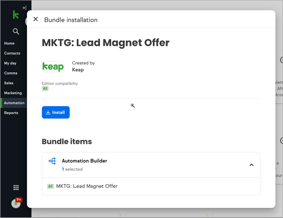
Task: Open the Reports section
Action: click(x=11, y=113)
